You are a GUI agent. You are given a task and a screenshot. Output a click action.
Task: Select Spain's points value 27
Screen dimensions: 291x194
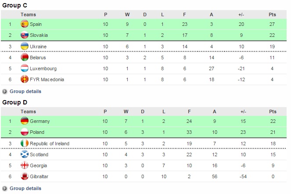tap(272, 24)
